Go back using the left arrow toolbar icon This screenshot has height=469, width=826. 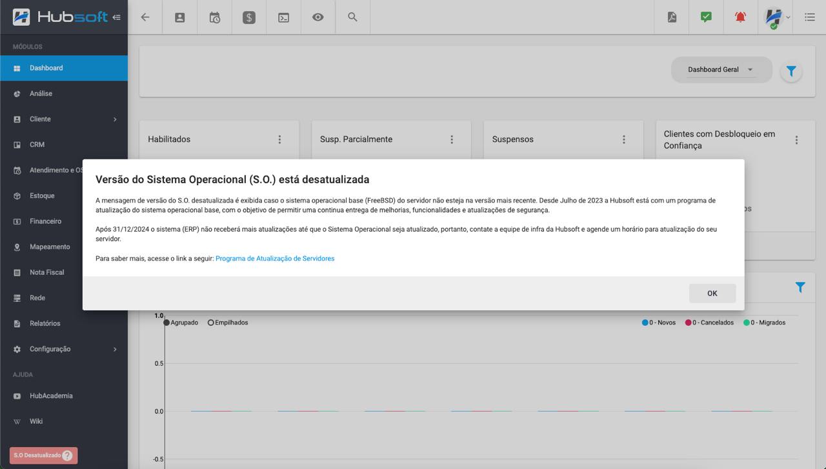click(x=145, y=17)
